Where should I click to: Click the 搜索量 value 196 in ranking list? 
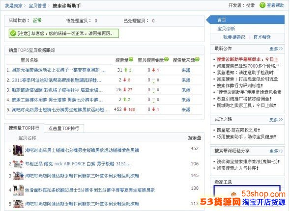(x=195, y=163)
